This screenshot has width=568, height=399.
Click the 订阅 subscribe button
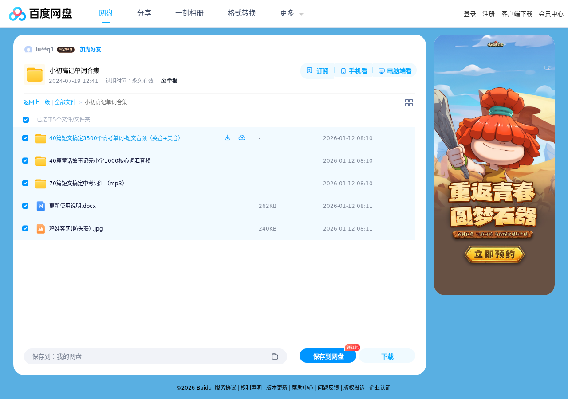tap(317, 71)
